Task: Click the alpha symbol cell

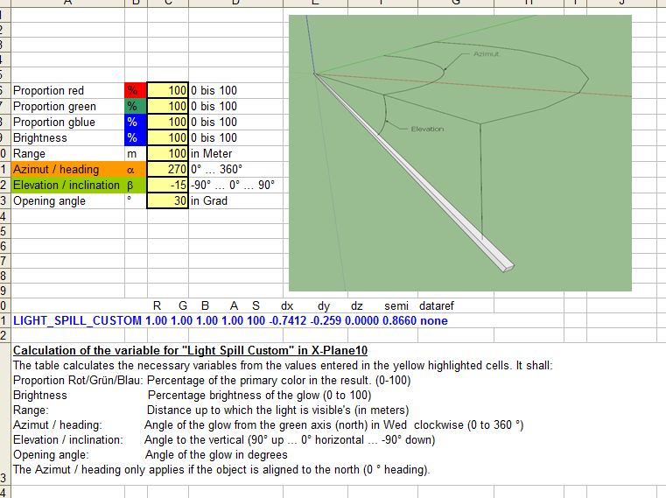Action: [x=136, y=169]
